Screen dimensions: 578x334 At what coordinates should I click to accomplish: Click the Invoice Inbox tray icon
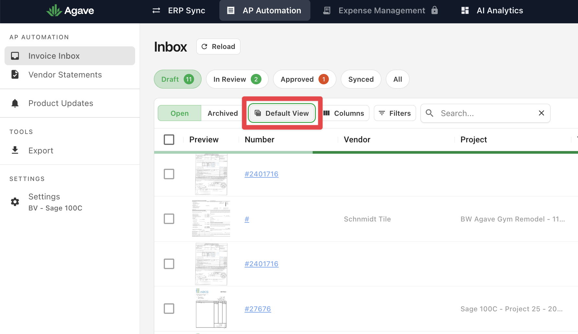pos(15,56)
